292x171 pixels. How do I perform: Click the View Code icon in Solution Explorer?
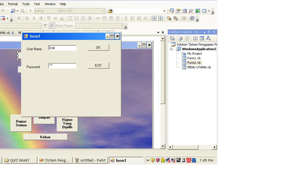coord(195,38)
